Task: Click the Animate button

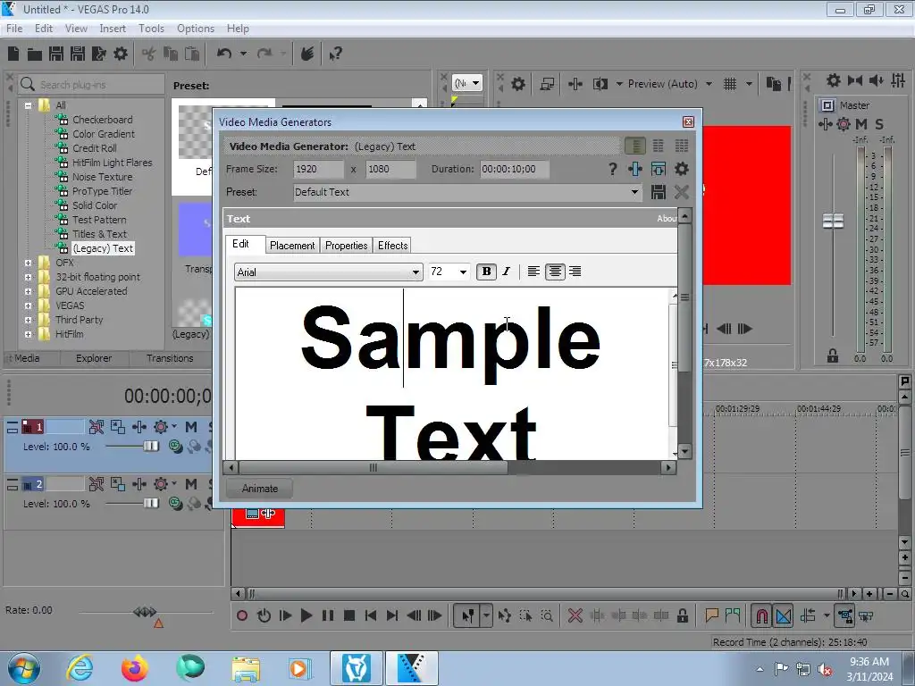Action: pyautogui.click(x=260, y=489)
